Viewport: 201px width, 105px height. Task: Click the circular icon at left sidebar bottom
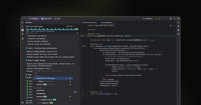pyautogui.click(x=22, y=103)
